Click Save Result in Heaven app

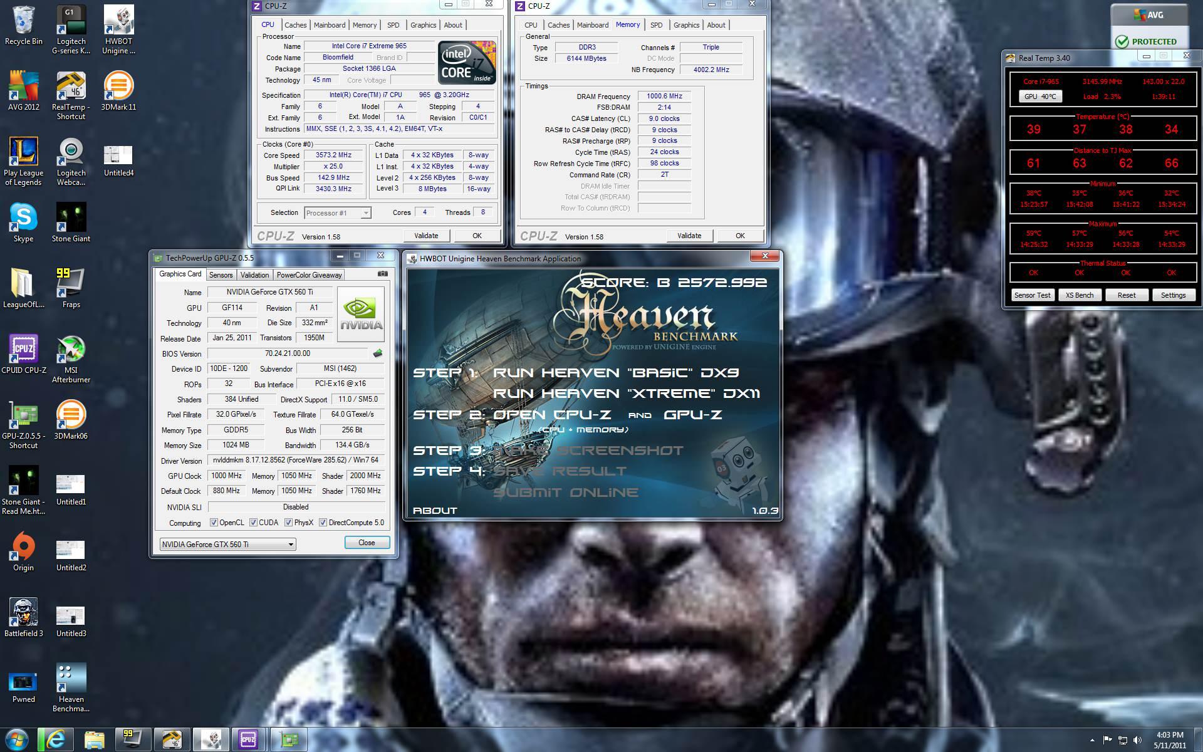click(x=560, y=471)
